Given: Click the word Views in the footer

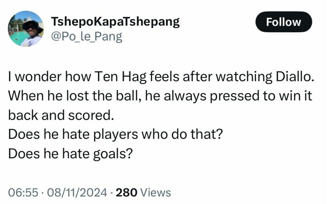Looking at the screenshot, I should click(x=156, y=192).
